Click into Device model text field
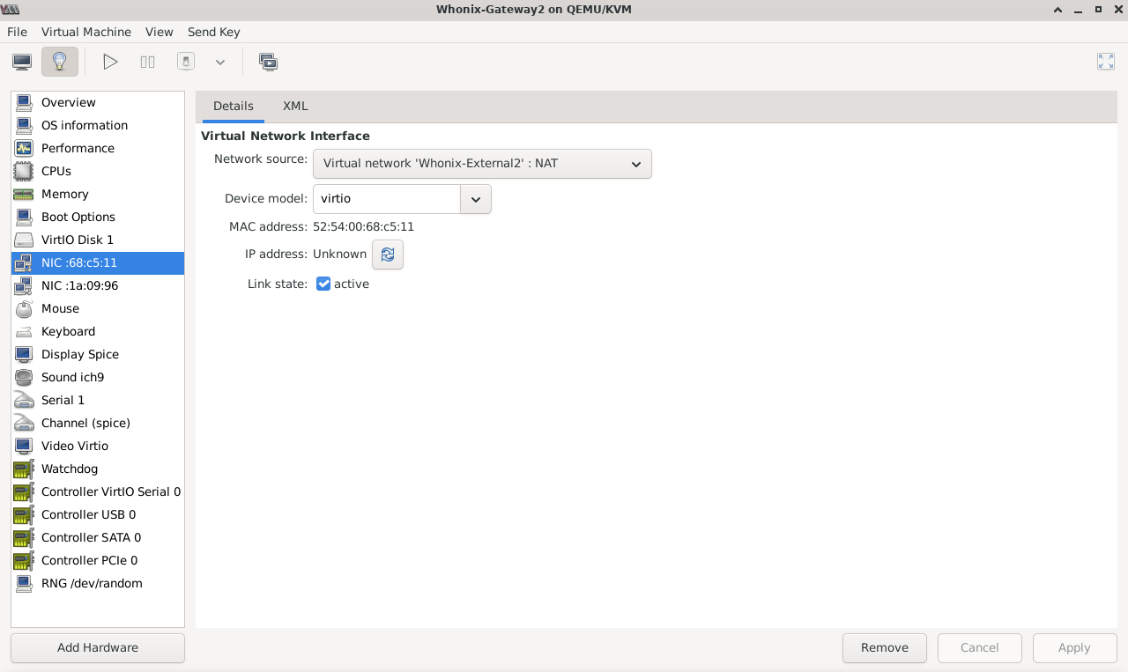 tap(386, 199)
